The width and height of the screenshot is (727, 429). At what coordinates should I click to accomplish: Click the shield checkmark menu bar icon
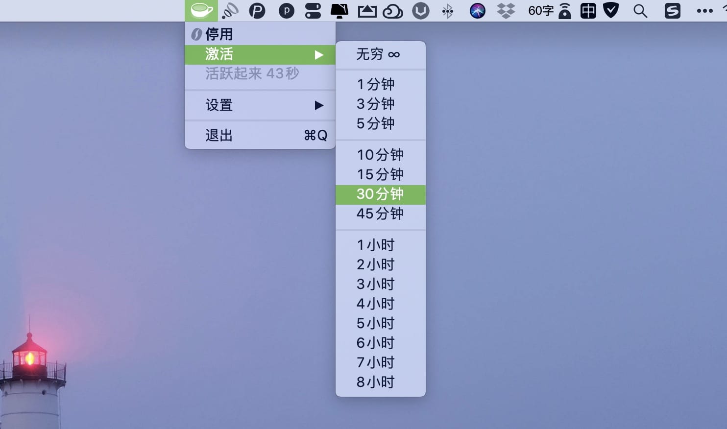[x=611, y=10]
